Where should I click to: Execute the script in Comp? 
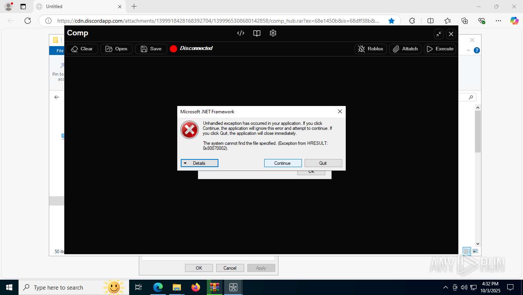pyautogui.click(x=440, y=49)
